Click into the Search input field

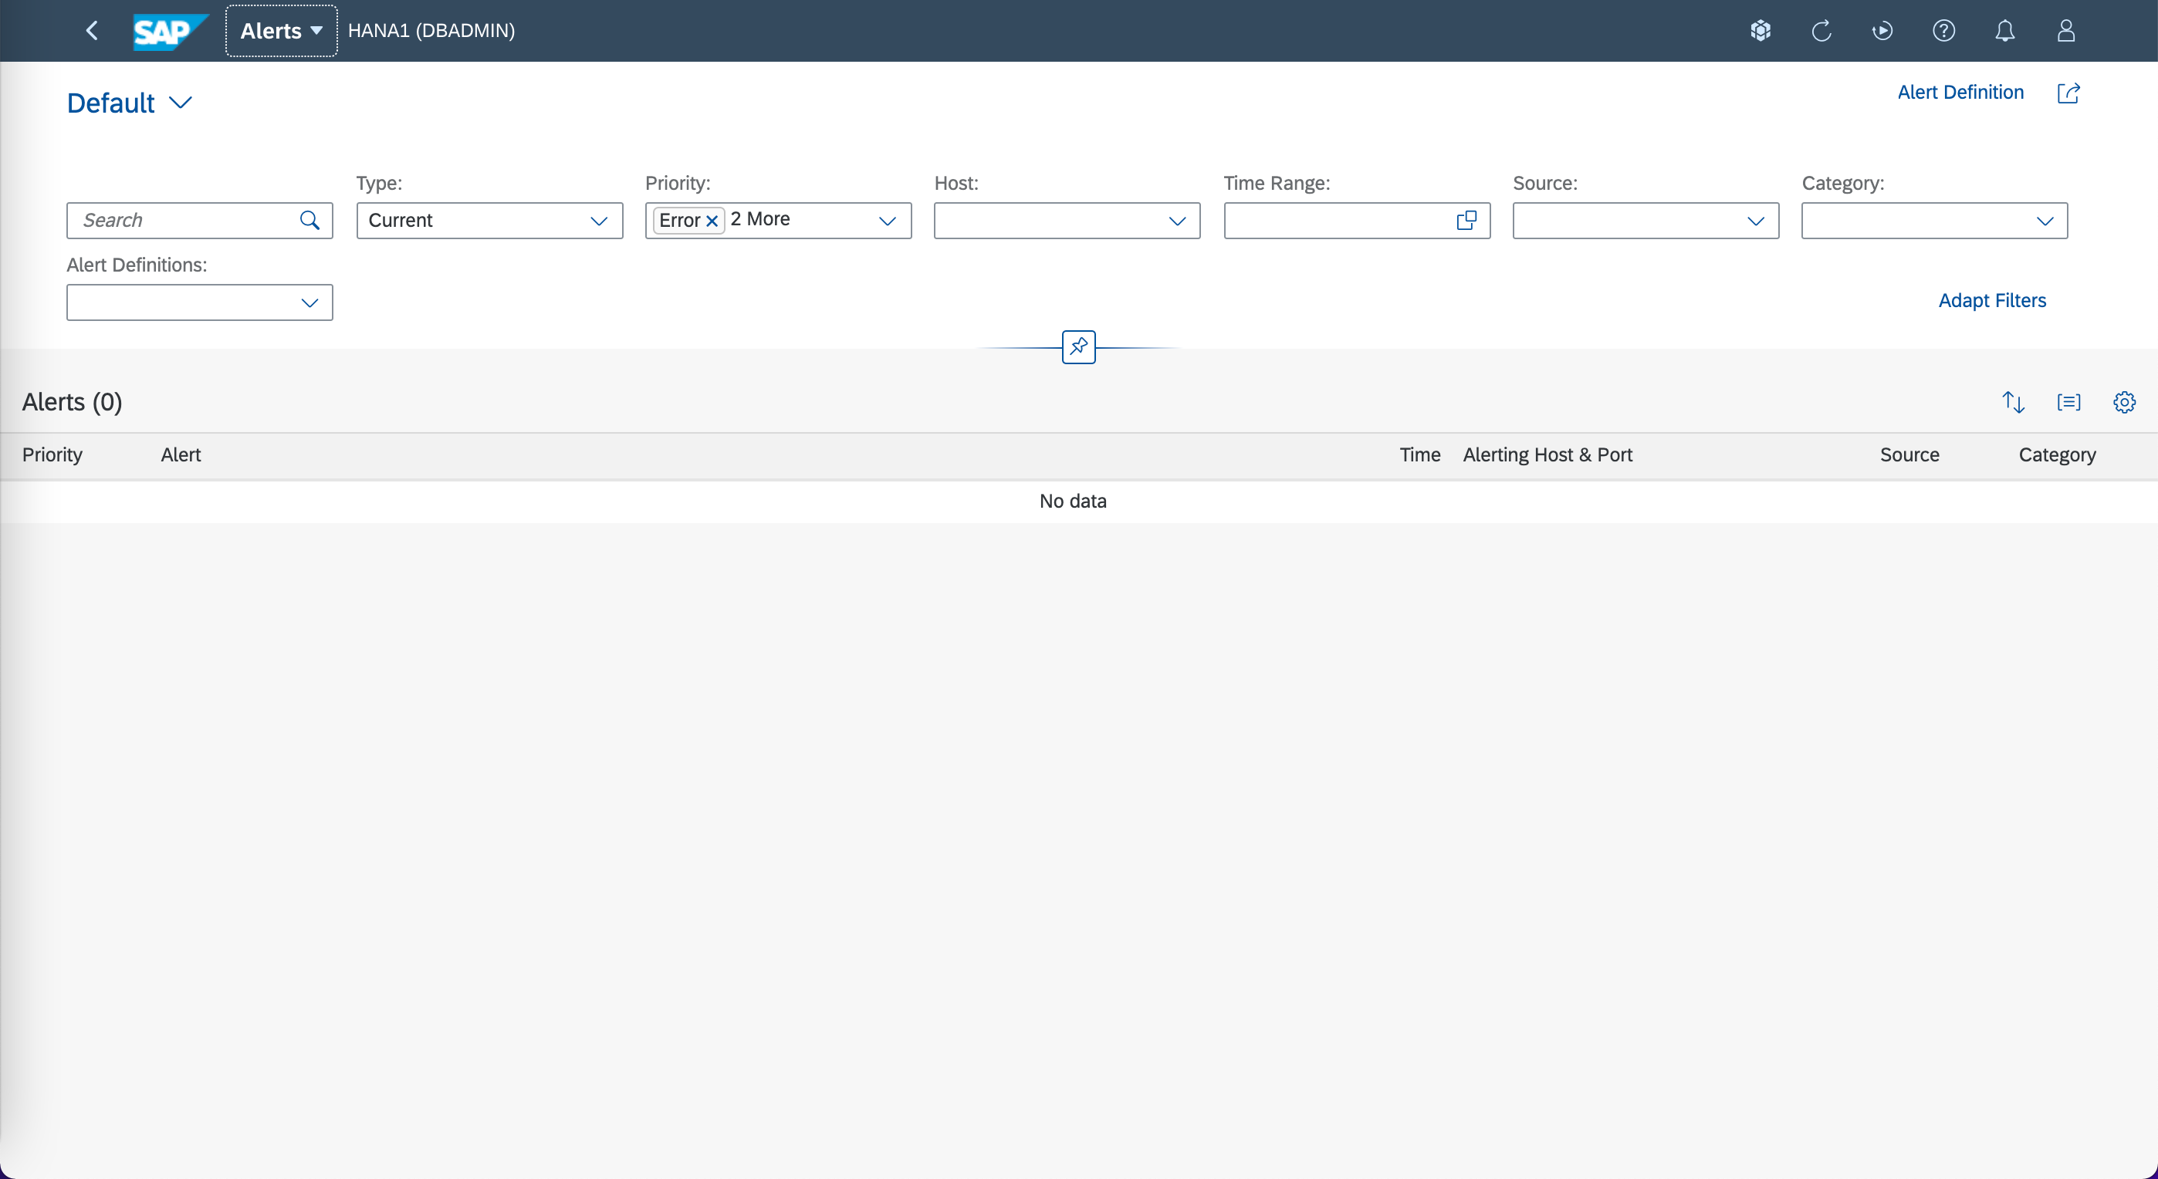pos(184,221)
